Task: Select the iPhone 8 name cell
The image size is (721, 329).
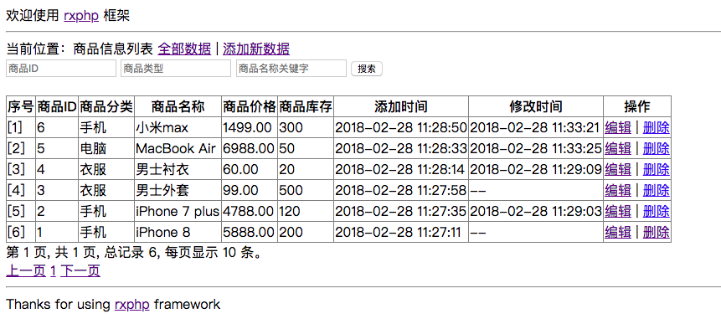Action: (x=178, y=233)
